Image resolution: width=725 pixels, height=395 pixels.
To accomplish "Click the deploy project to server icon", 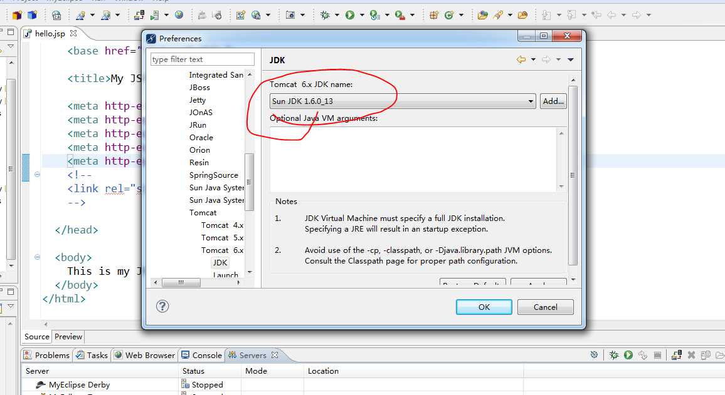I will click(x=139, y=15).
